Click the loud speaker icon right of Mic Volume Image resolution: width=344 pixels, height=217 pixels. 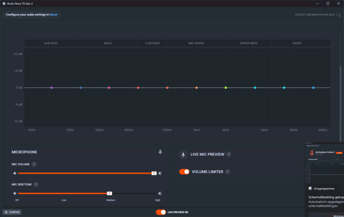point(160,173)
